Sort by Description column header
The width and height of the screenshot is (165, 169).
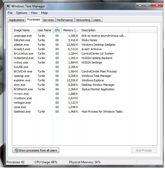pos(104,30)
